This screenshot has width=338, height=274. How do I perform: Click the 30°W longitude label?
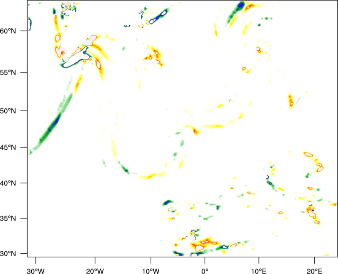(35, 271)
